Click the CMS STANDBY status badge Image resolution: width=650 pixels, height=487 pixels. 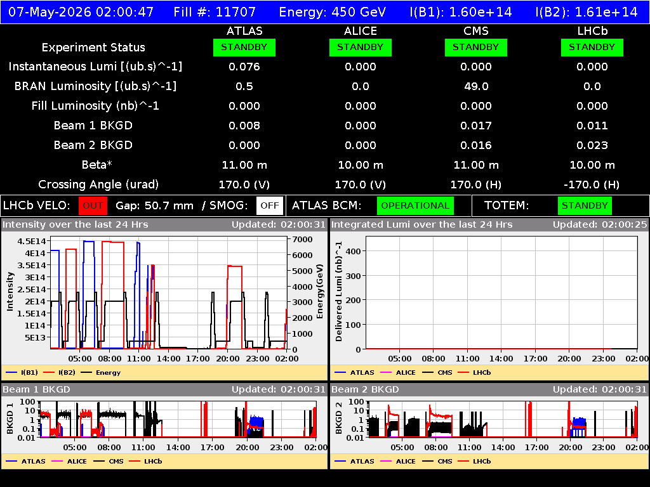click(476, 47)
